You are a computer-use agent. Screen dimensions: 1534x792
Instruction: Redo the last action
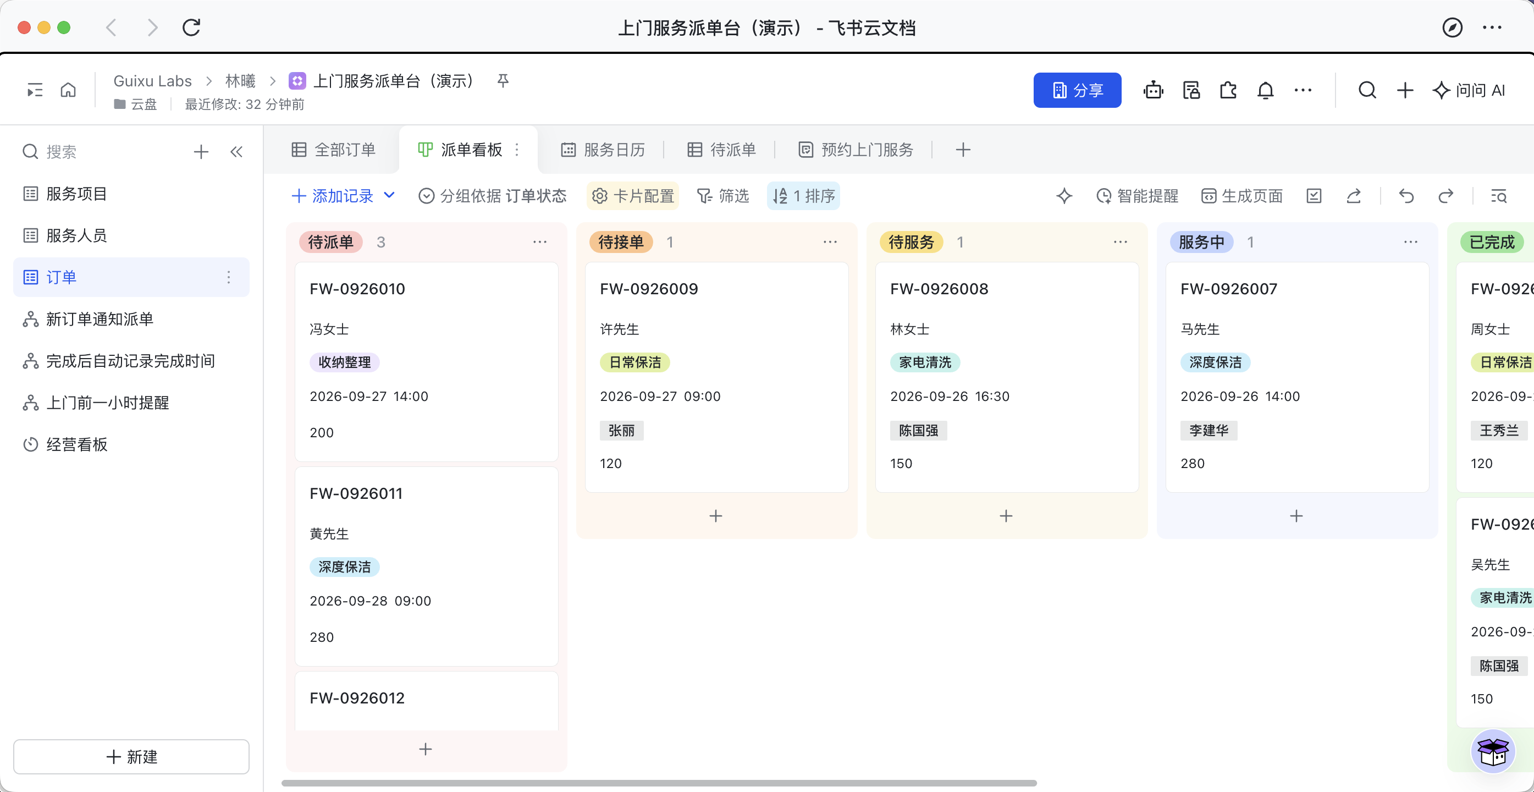[1445, 196]
